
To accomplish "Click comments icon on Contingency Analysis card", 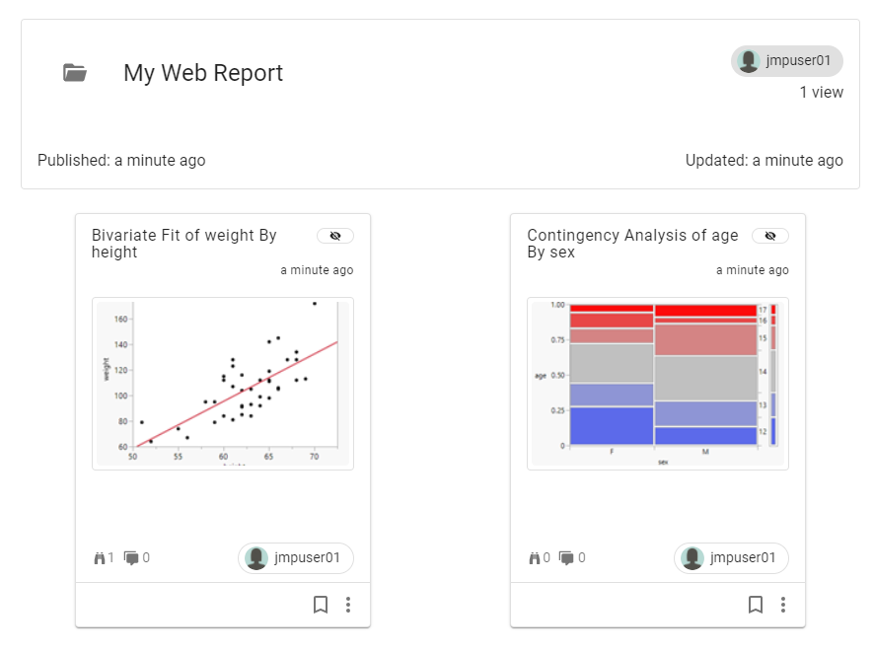I will click(x=567, y=558).
